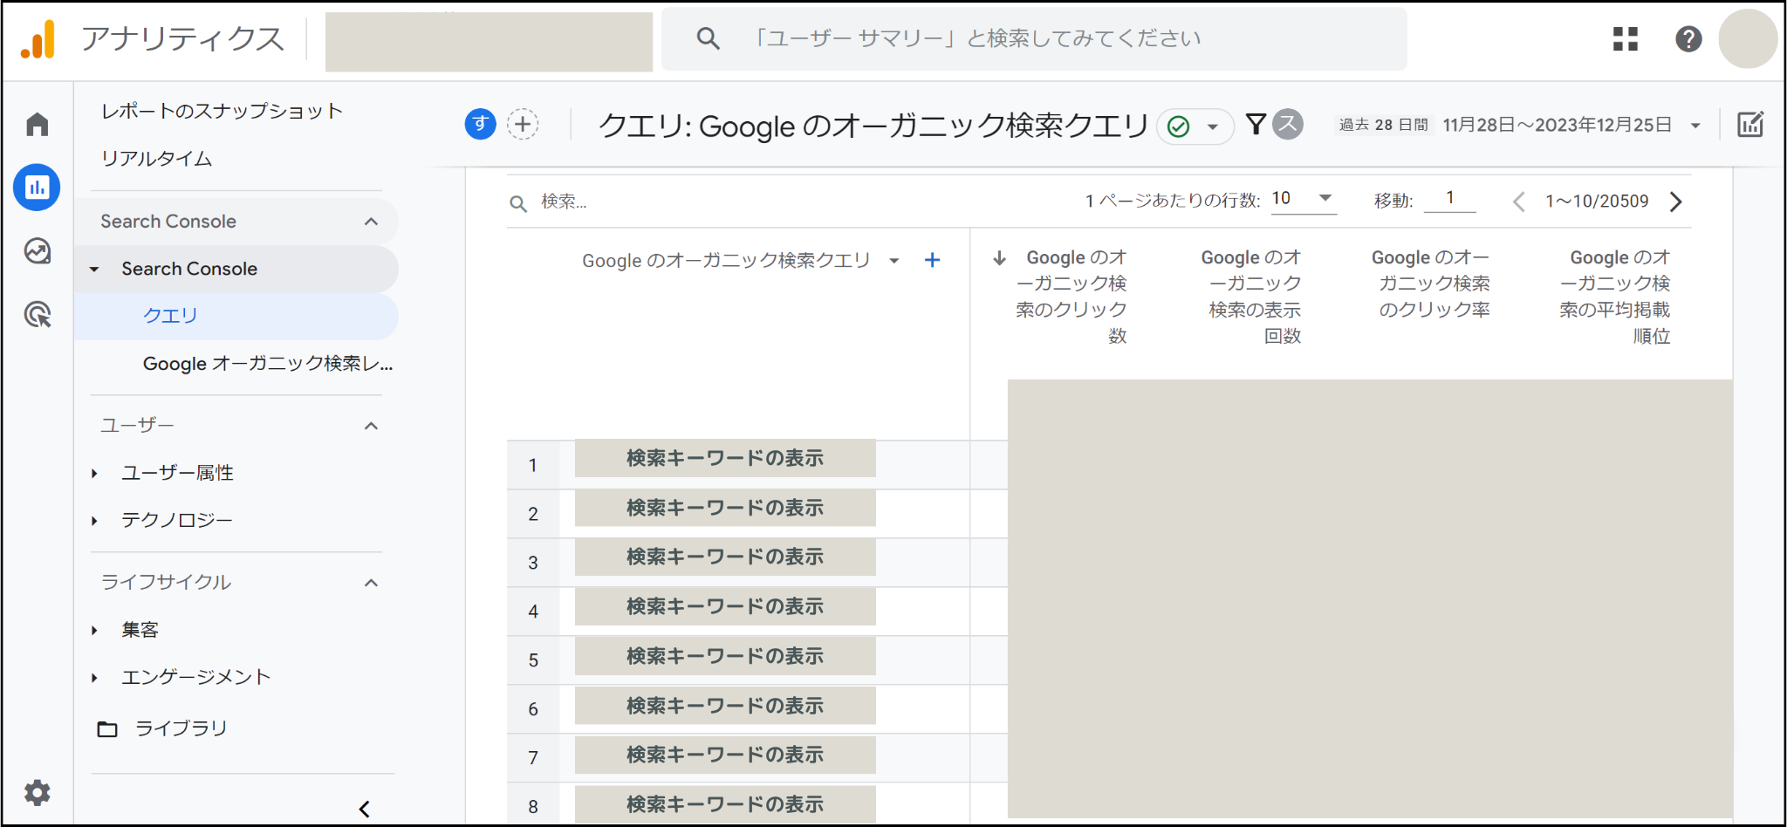Sort by オーガニック検索のクリック率 column
This screenshot has width=1787, height=827.
click(x=1431, y=284)
